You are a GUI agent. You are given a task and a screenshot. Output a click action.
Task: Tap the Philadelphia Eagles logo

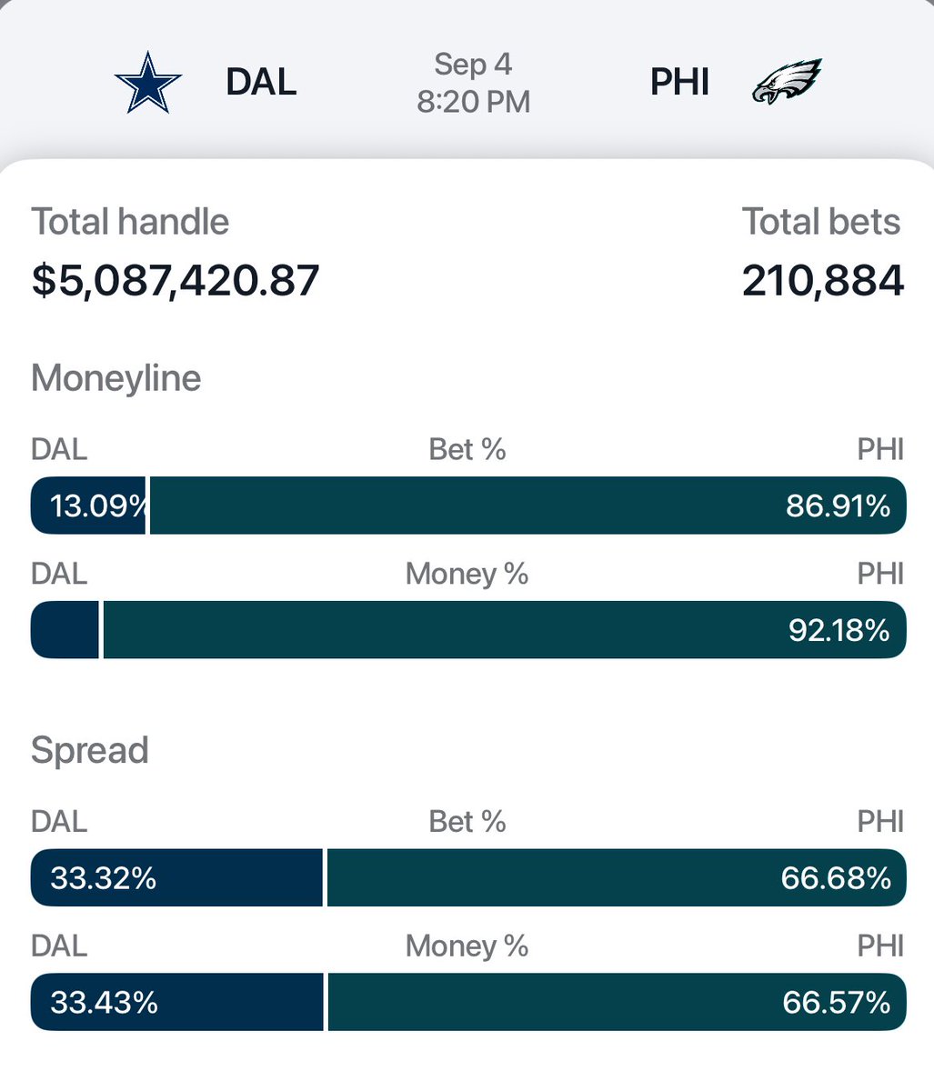787,81
